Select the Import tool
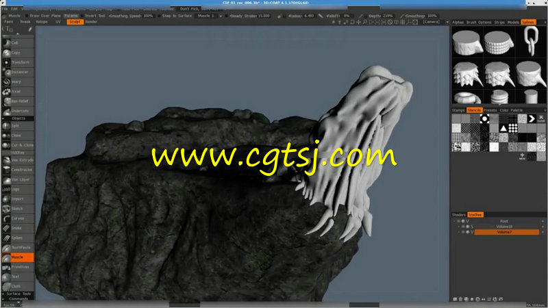This screenshot has height=308, width=548. (18, 199)
